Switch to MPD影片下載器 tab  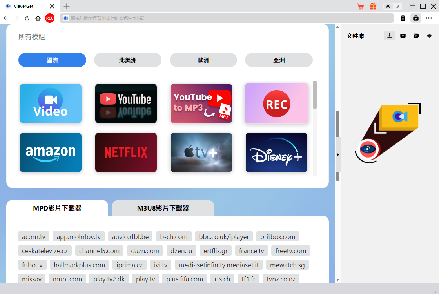57,208
